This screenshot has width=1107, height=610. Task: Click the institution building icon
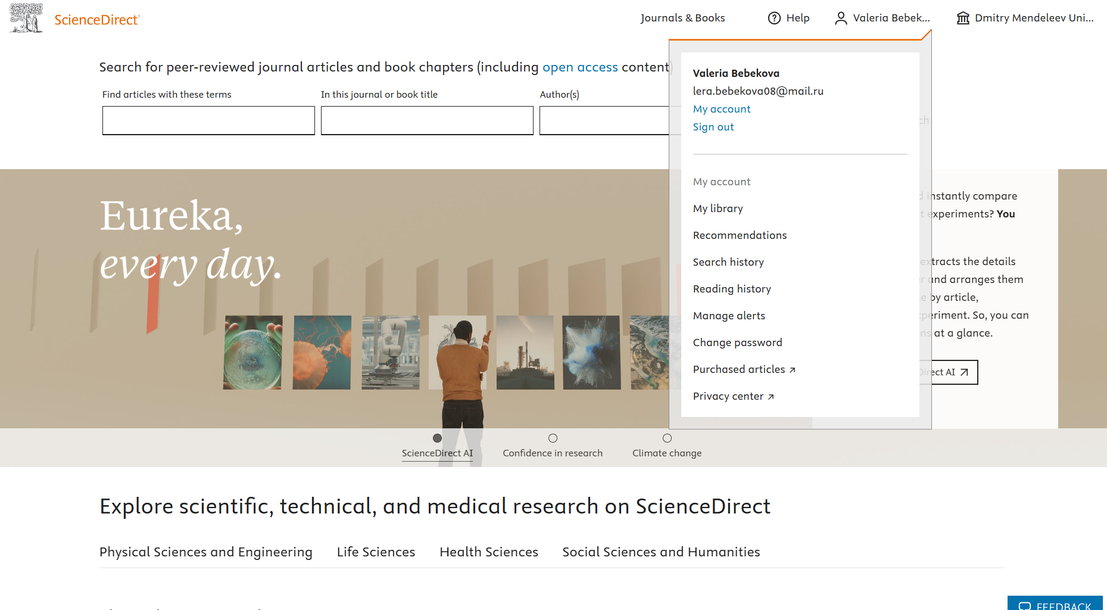click(x=962, y=18)
